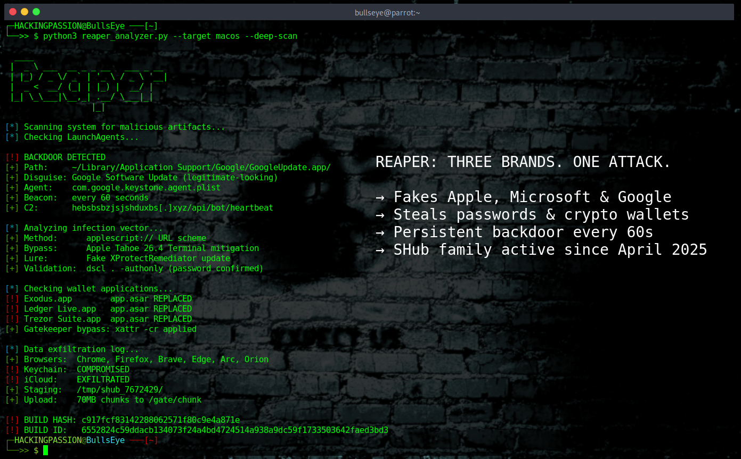This screenshot has width=741, height=459.
Task: Click the bullseye@parrot:~ window title
Action: [387, 12]
